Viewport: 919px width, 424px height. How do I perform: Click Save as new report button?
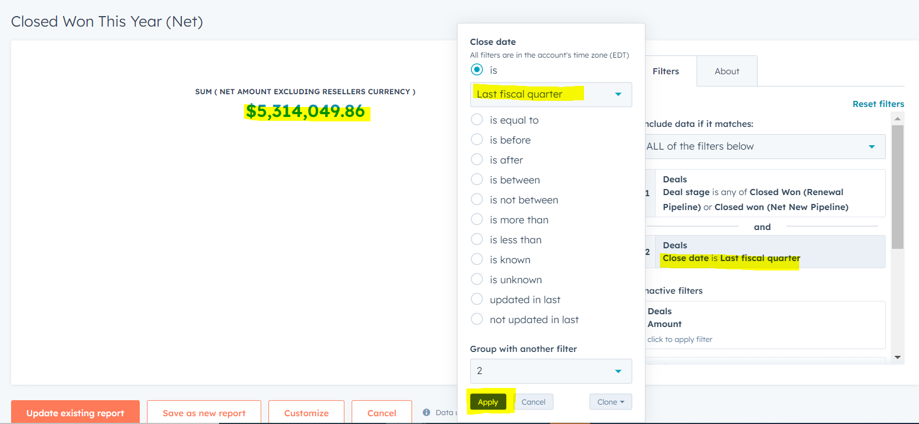coord(204,413)
